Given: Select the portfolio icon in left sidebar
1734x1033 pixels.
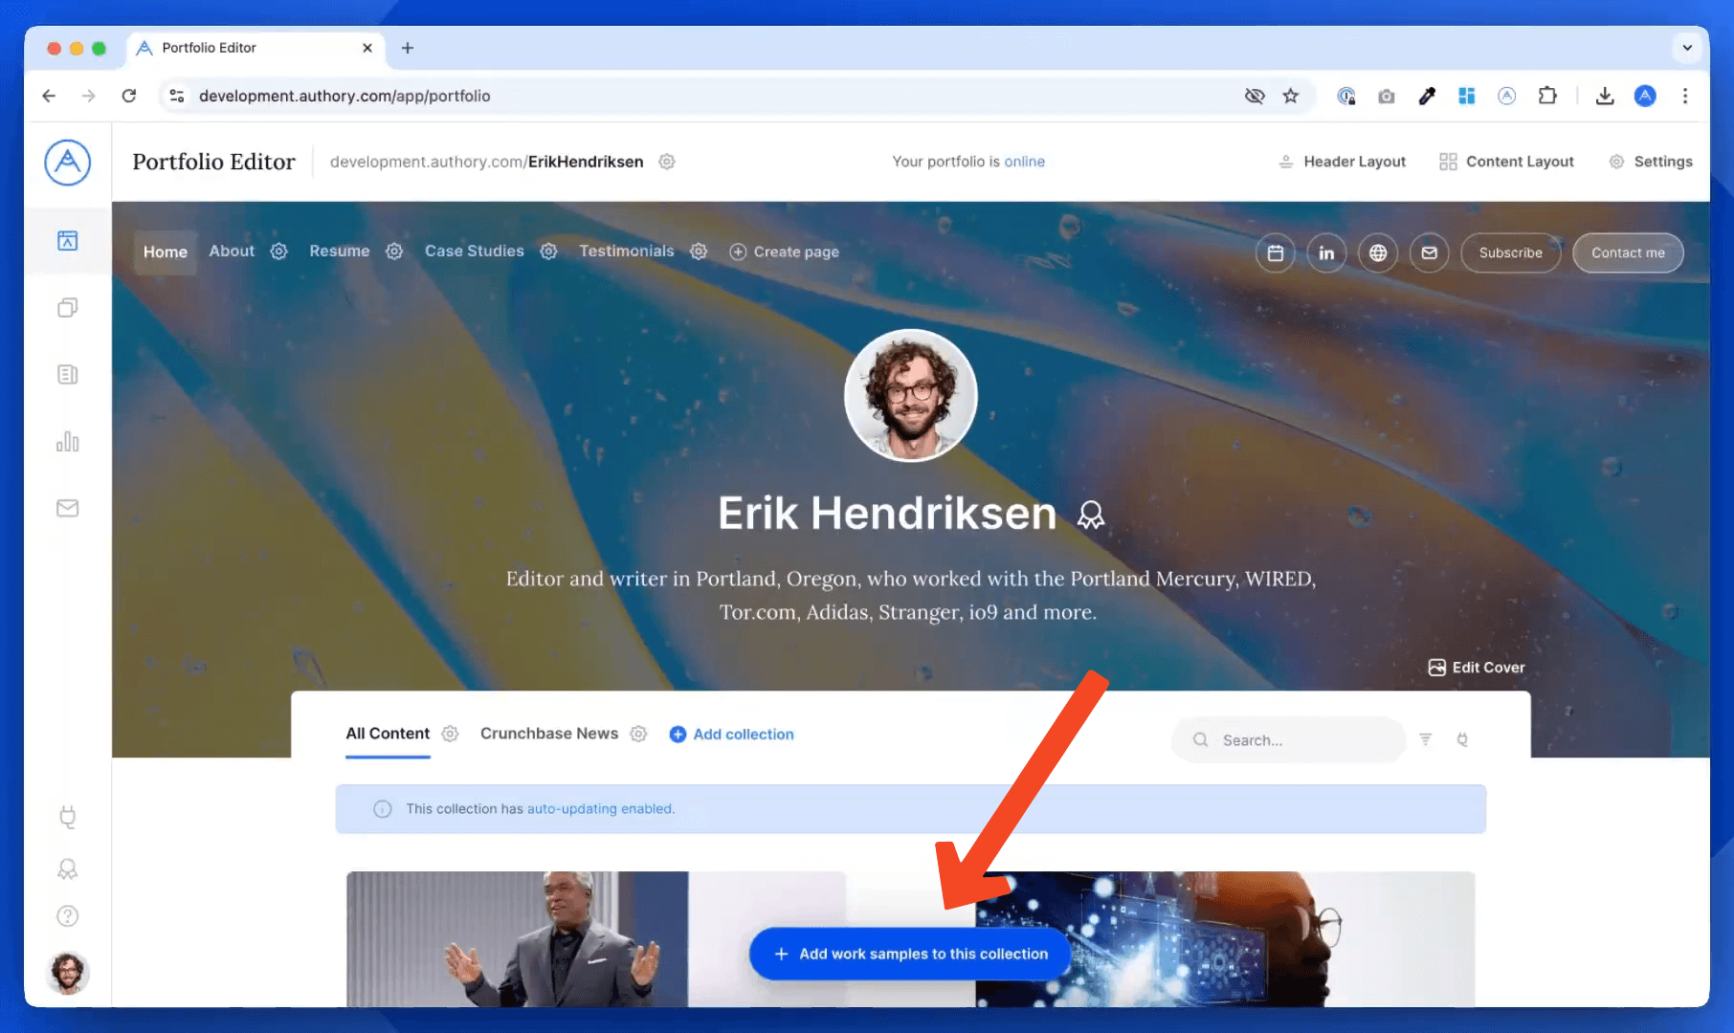Looking at the screenshot, I should [x=67, y=240].
